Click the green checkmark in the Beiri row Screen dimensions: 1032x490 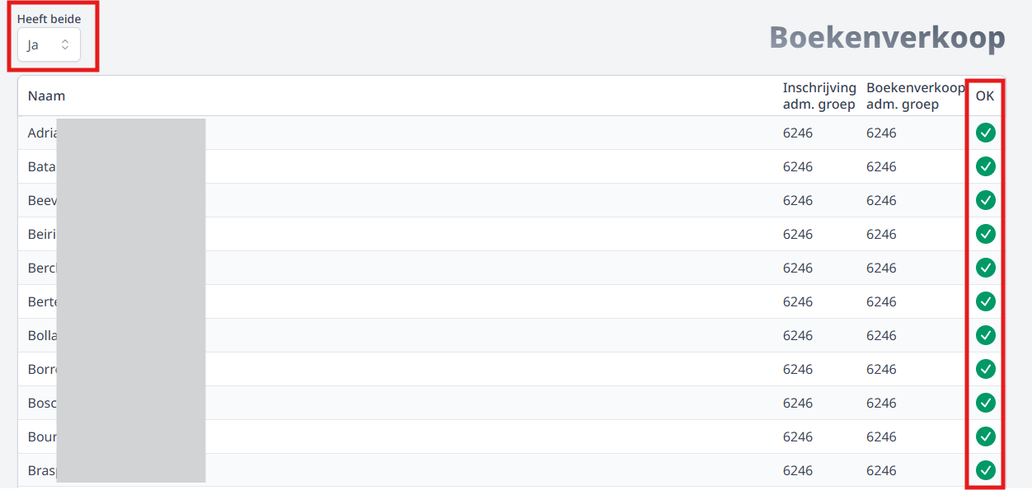[985, 234]
